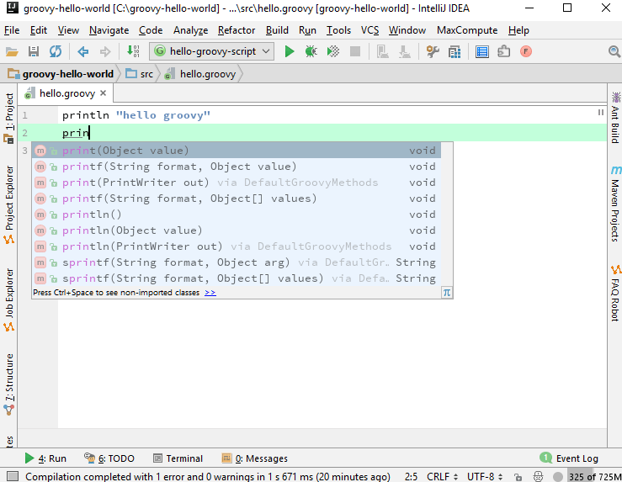This screenshot has height=482, width=622.
Task: Click the gray circle status bar indicator
Action: point(558,476)
